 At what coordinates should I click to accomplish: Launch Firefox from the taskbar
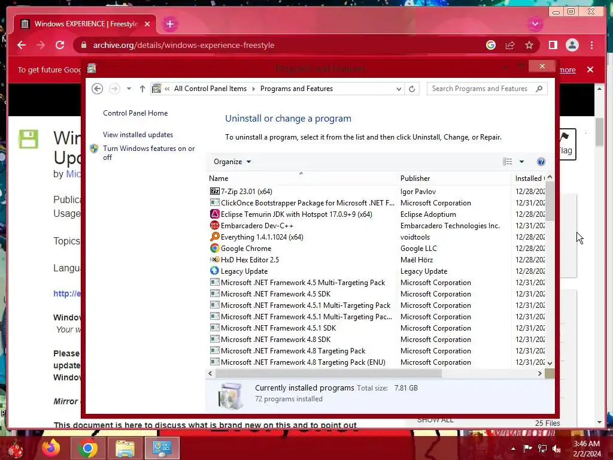(x=51, y=448)
